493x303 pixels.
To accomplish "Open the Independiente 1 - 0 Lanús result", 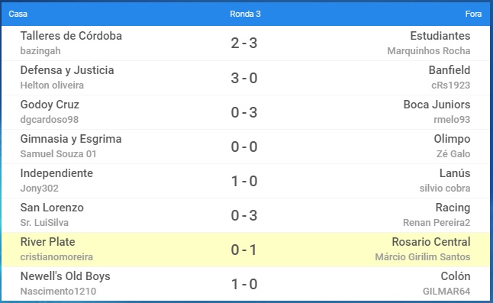I will point(244,181).
